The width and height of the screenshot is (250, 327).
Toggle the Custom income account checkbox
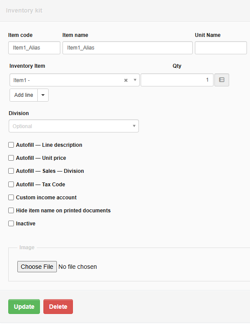coord(11,198)
